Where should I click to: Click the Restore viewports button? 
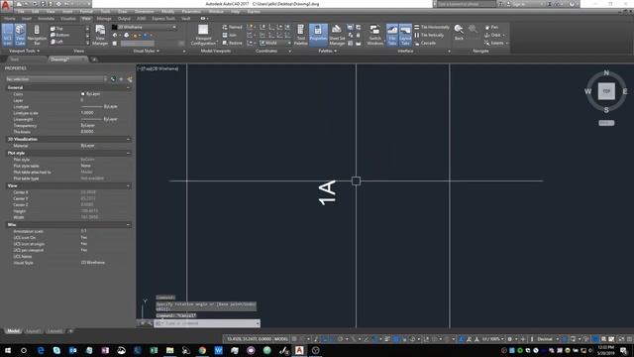[232, 43]
